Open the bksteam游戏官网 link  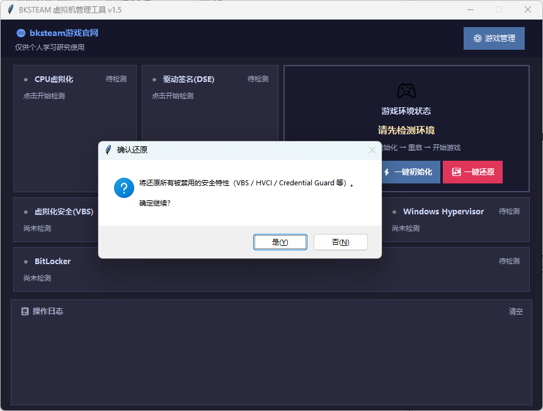[x=64, y=33]
